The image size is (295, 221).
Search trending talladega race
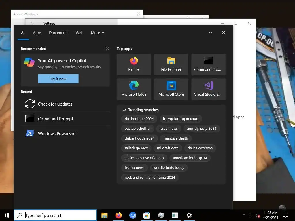[x=136, y=148]
